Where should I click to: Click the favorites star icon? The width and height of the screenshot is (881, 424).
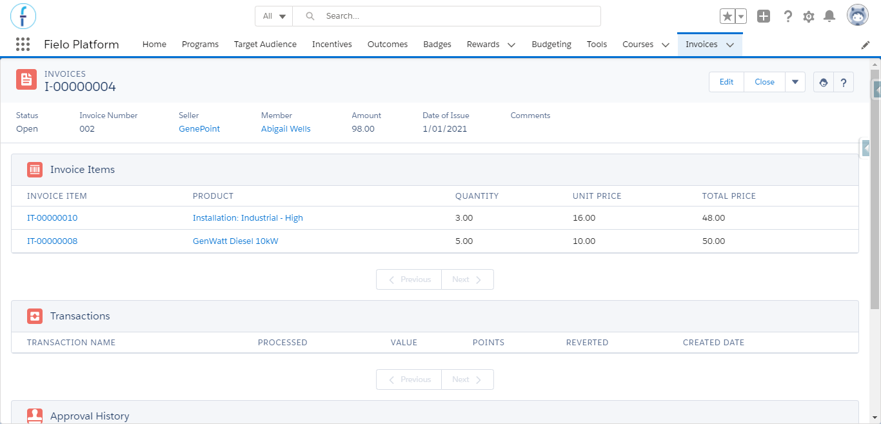point(728,16)
